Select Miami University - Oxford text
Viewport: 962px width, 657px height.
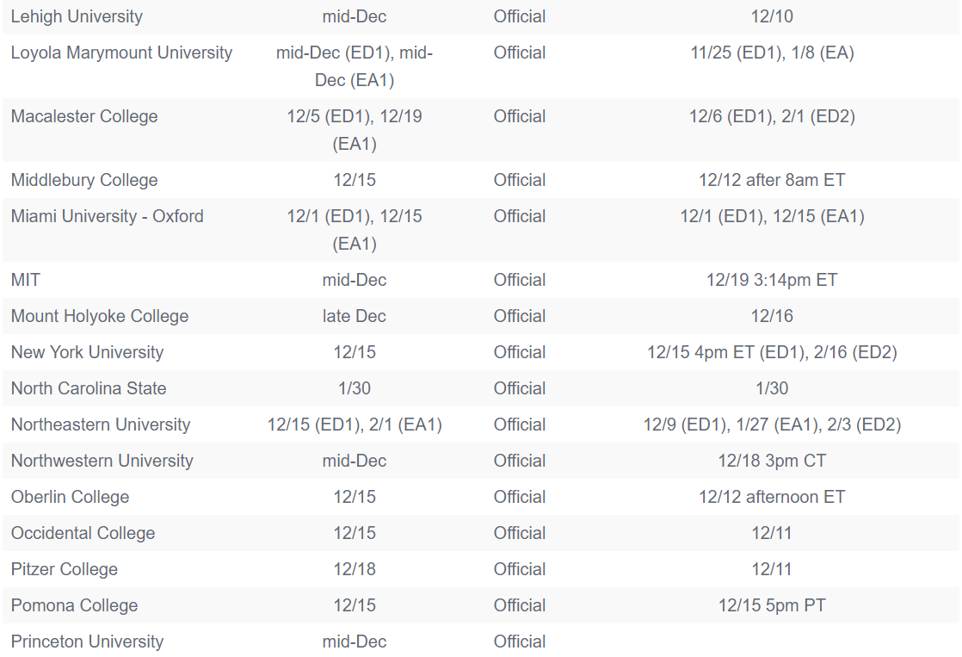[107, 216]
